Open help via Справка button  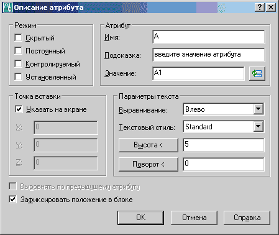pos(247,218)
